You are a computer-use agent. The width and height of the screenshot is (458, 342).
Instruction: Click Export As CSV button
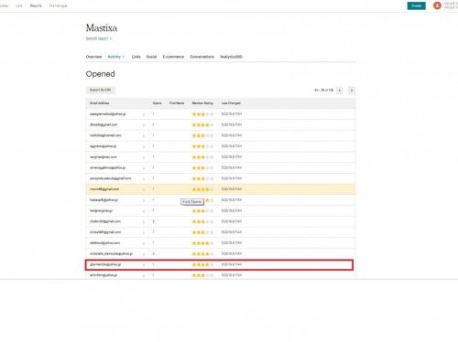[x=100, y=90]
